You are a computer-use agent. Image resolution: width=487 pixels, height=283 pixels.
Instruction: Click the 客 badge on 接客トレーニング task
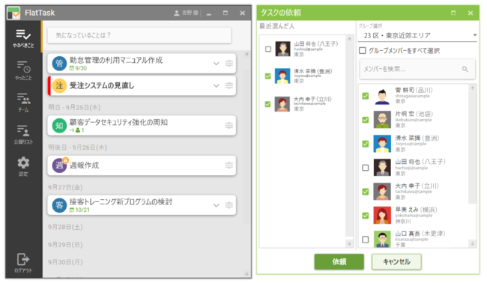click(59, 205)
